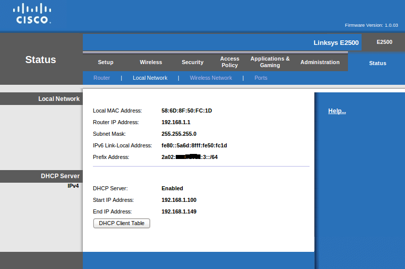Screen dimensions: 405x269
Task: Click the Linksys E2500 title
Action: pos(336,42)
